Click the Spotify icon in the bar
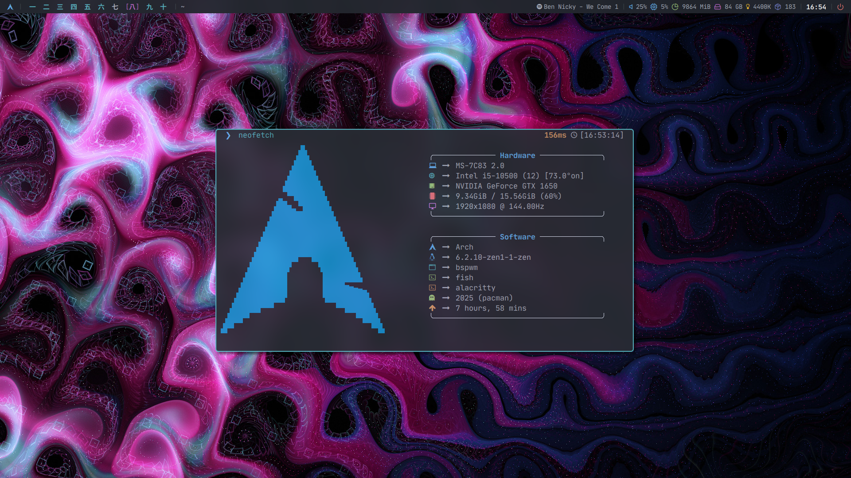The height and width of the screenshot is (478, 851). coord(539,7)
